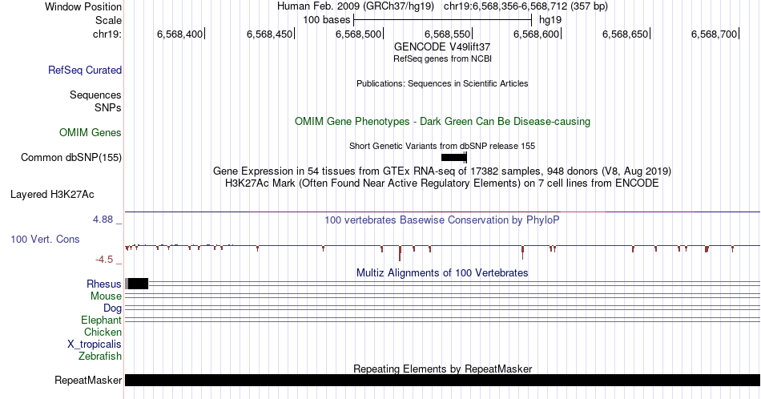Click the black dbSNP variant block

point(453,157)
